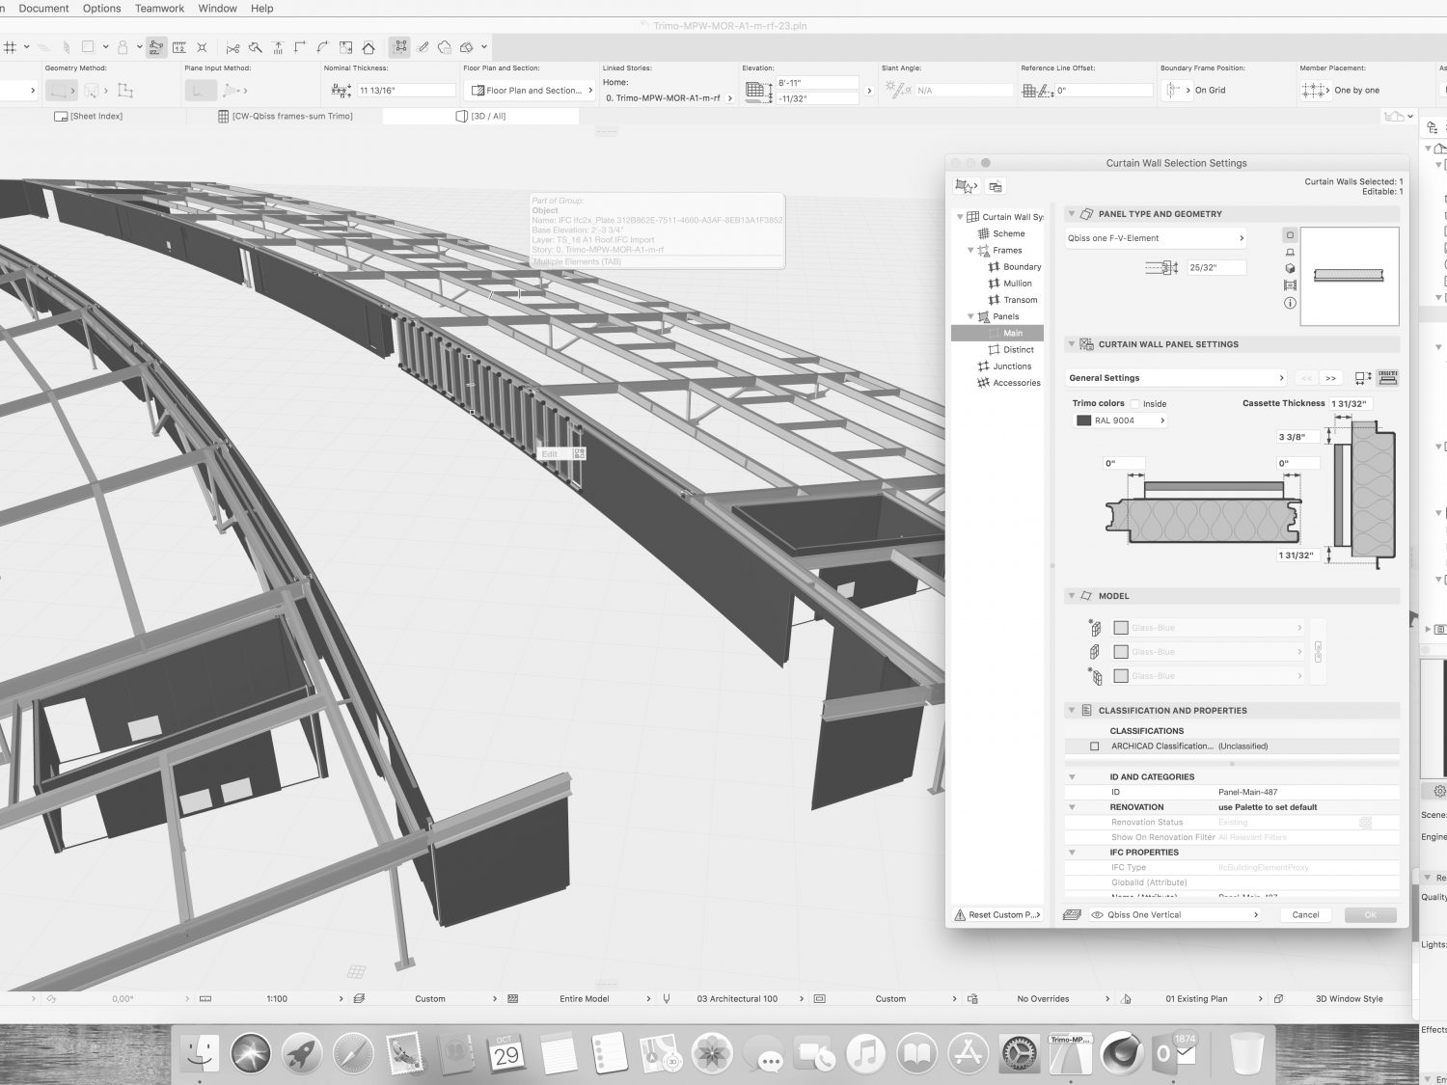Image resolution: width=1447 pixels, height=1085 pixels.
Task: Open the Qbiss One Vertical layer dropdown
Action: coord(1176,915)
